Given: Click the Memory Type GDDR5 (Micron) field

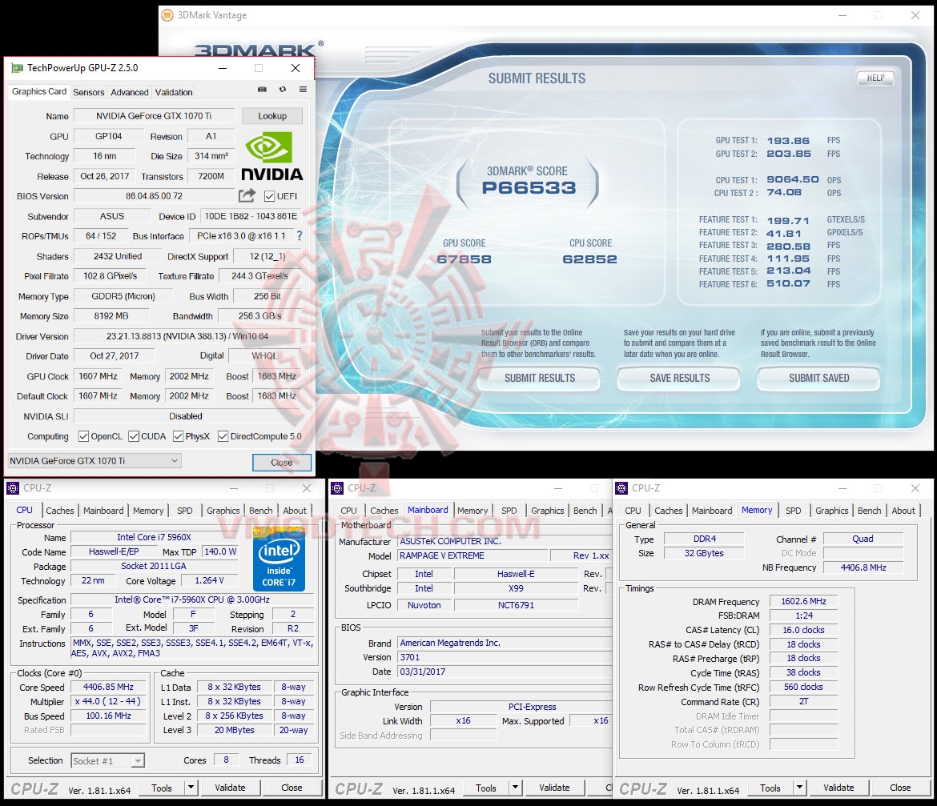Looking at the screenshot, I should [123, 296].
